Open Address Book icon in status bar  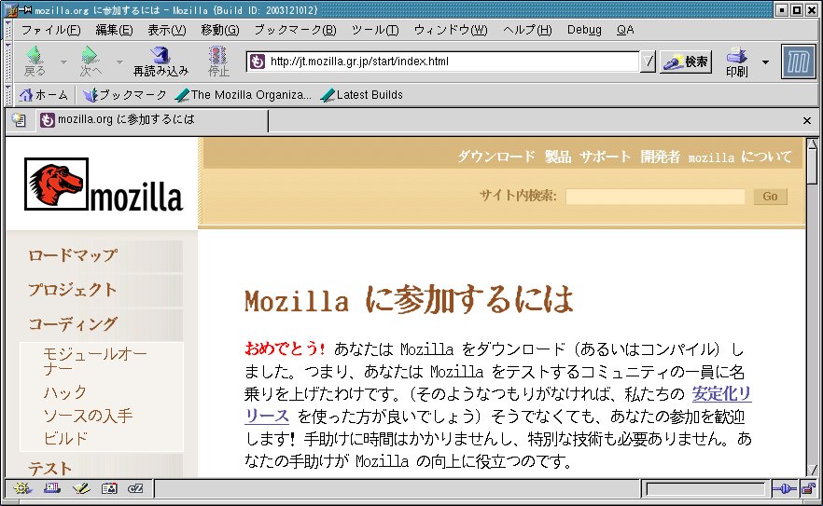(x=109, y=488)
